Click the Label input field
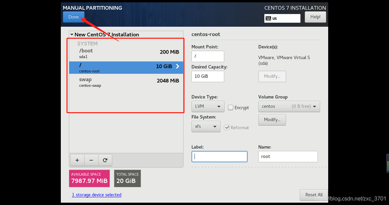The width and height of the screenshot is (389, 205). tap(219, 157)
